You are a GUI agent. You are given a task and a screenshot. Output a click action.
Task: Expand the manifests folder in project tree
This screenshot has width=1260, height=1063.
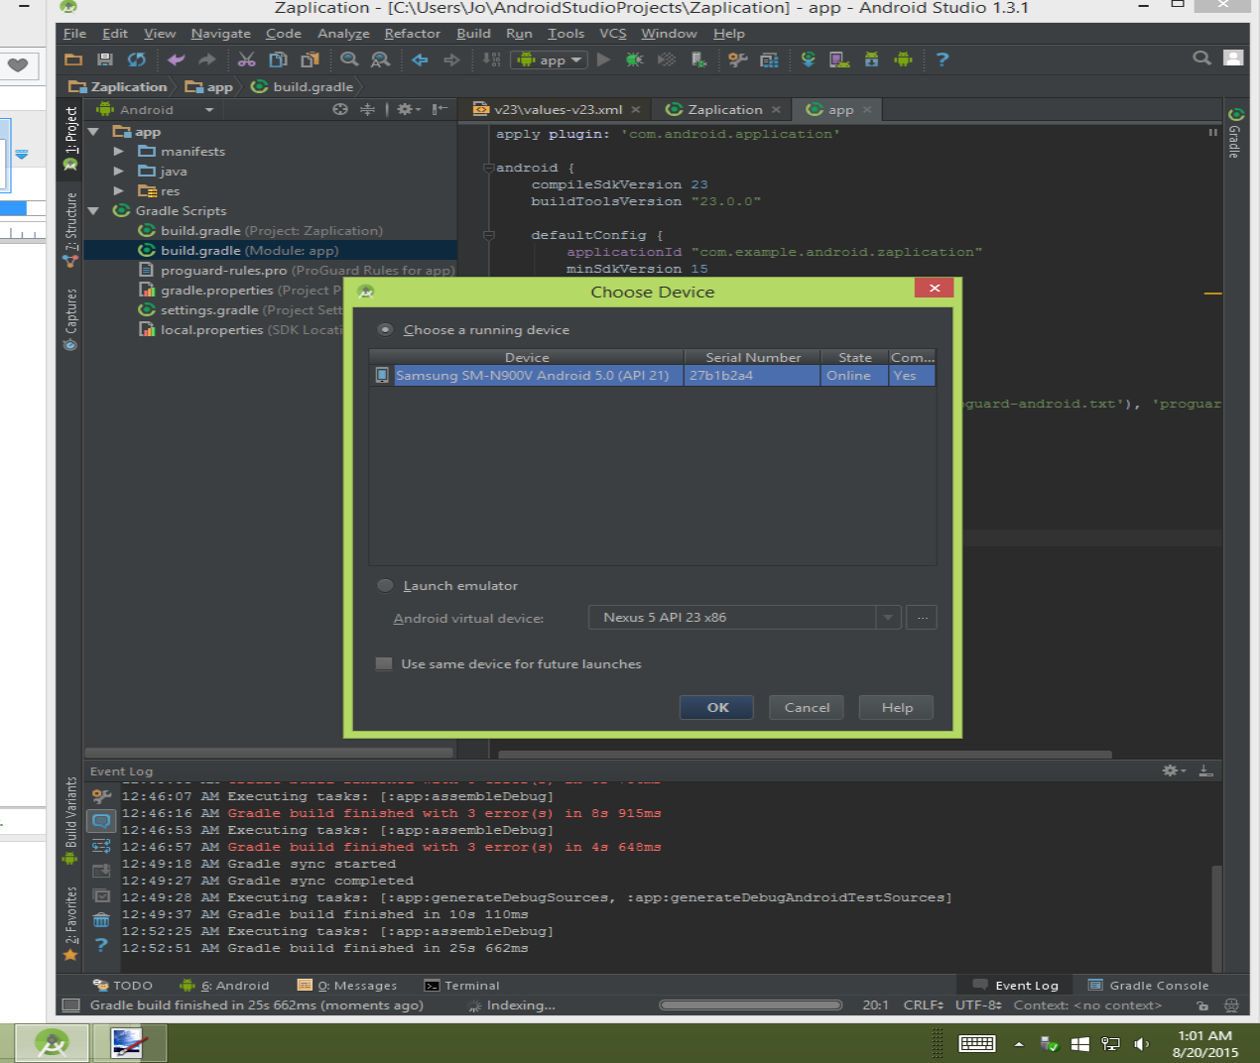pyautogui.click(x=119, y=152)
